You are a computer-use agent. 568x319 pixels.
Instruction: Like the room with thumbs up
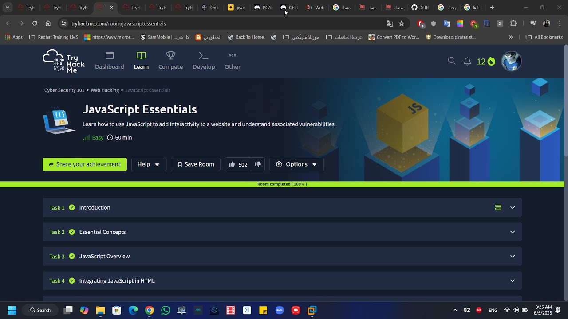[238, 164]
